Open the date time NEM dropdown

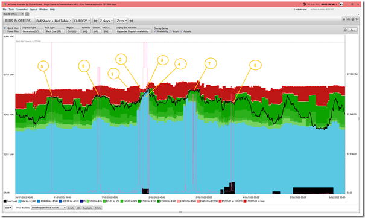[x=322, y=4]
